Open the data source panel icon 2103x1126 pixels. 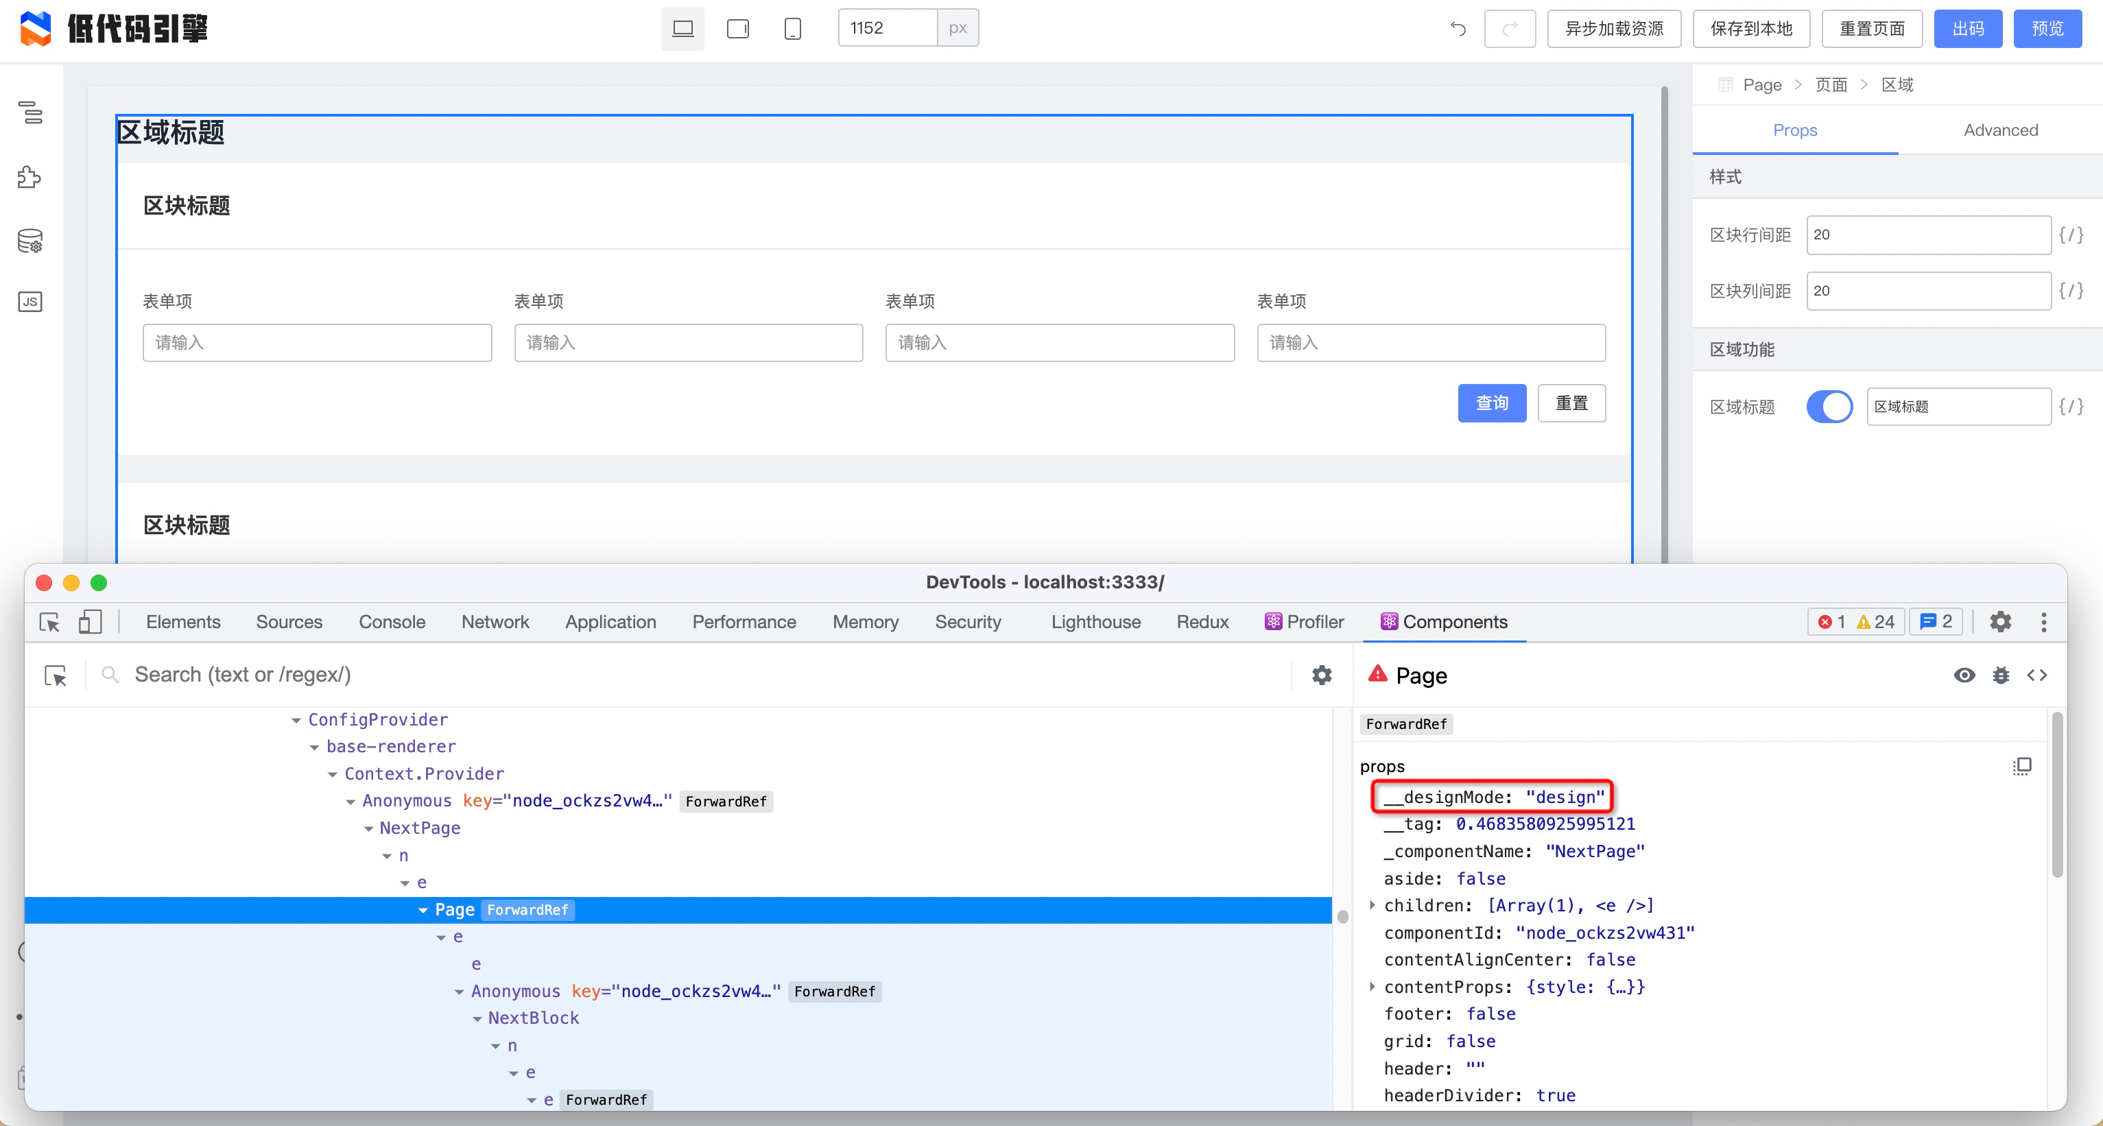coord(30,241)
